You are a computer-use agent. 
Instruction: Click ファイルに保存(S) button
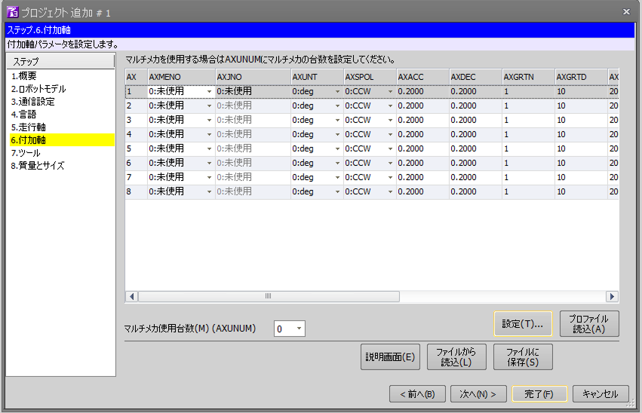523,357
